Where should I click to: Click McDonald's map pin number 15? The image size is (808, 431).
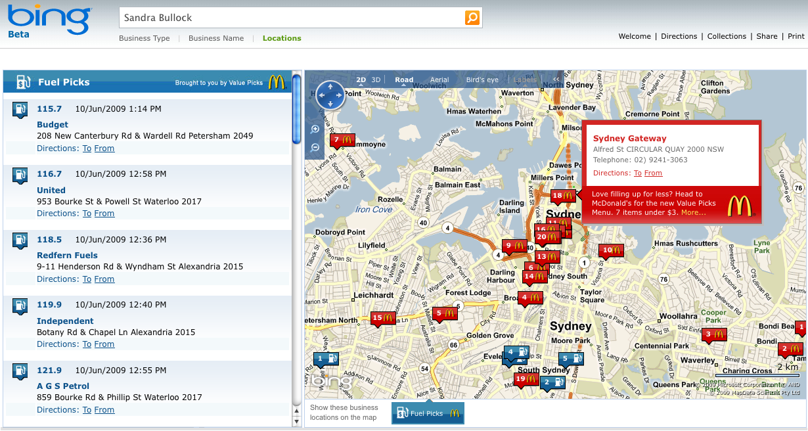[x=383, y=318]
